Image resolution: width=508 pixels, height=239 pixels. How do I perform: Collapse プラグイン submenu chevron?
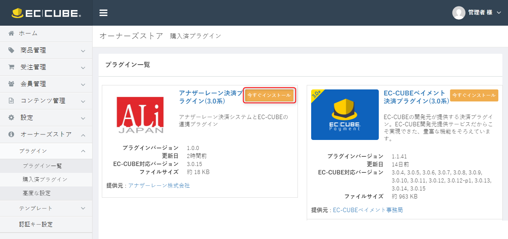click(83, 151)
